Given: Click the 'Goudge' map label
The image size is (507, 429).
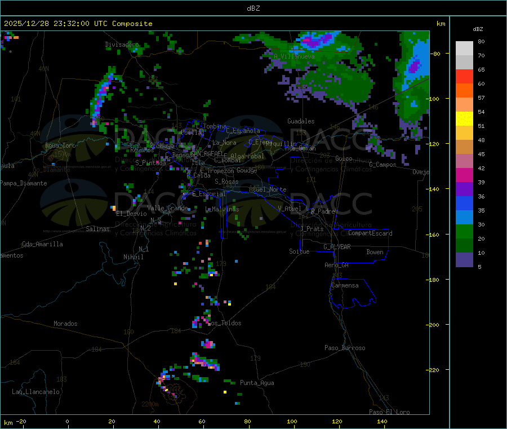Looking at the screenshot, I should (247, 170).
